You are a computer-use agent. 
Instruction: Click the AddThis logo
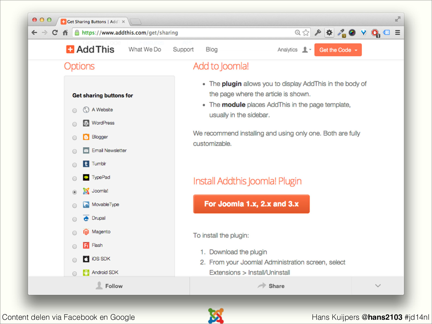coord(90,49)
